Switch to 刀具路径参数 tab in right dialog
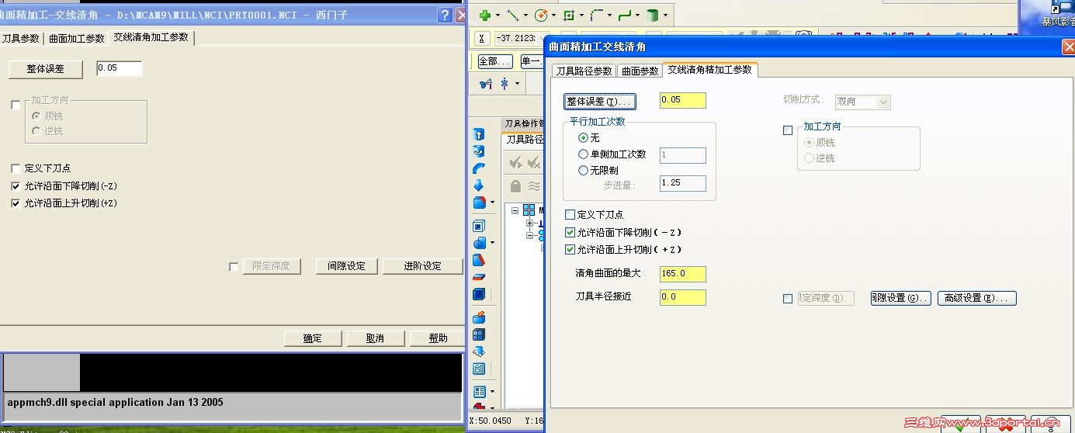The height and width of the screenshot is (433, 1075). (584, 71)
